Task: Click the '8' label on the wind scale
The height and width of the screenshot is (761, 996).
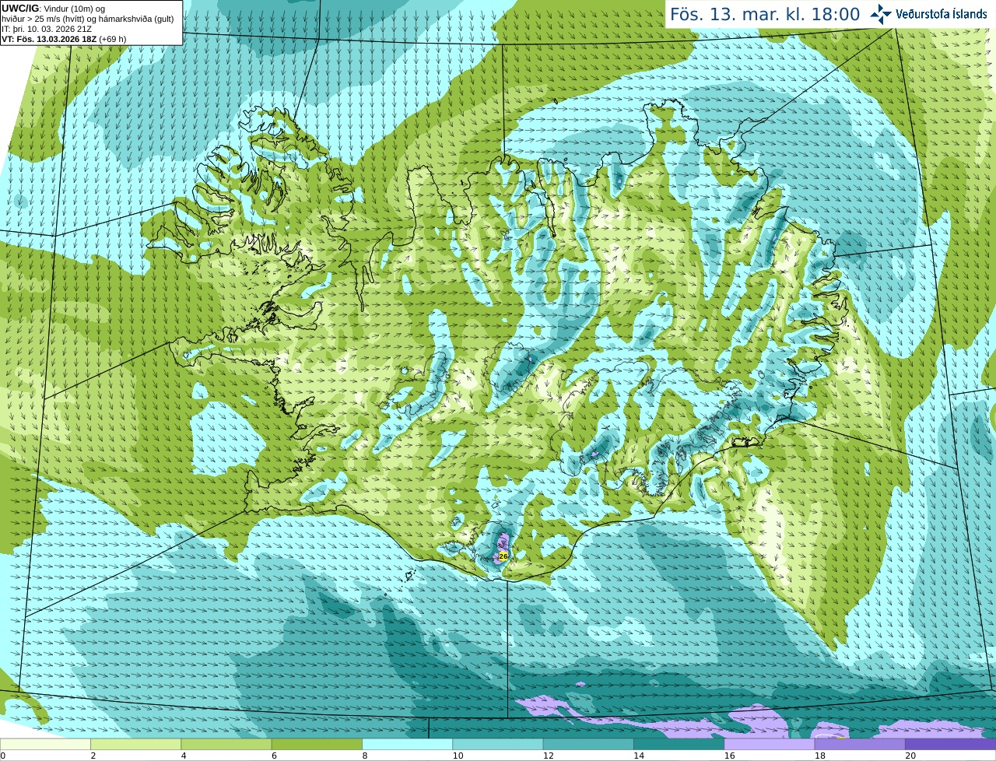Action: click(365, 756)
